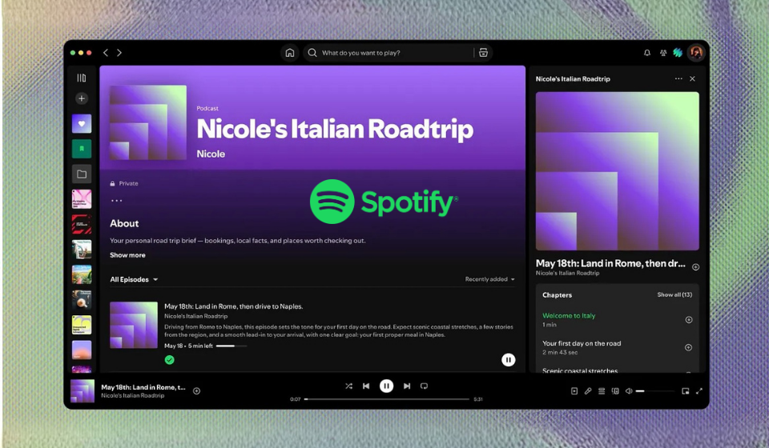Open the queue icon
The height and width of the screenshot is (448, 769).
pyautogui.click(x=602, y=390)
